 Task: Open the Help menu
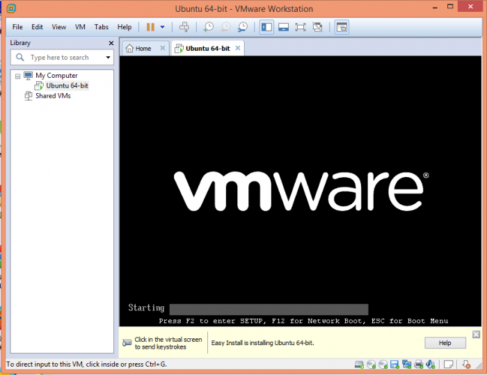click(x=125, y=27)
